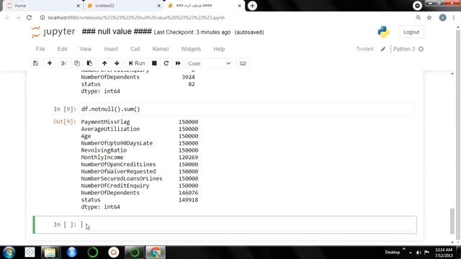Go back in the browser
Viewport: 461px width, 259px height.
[7, 17]
